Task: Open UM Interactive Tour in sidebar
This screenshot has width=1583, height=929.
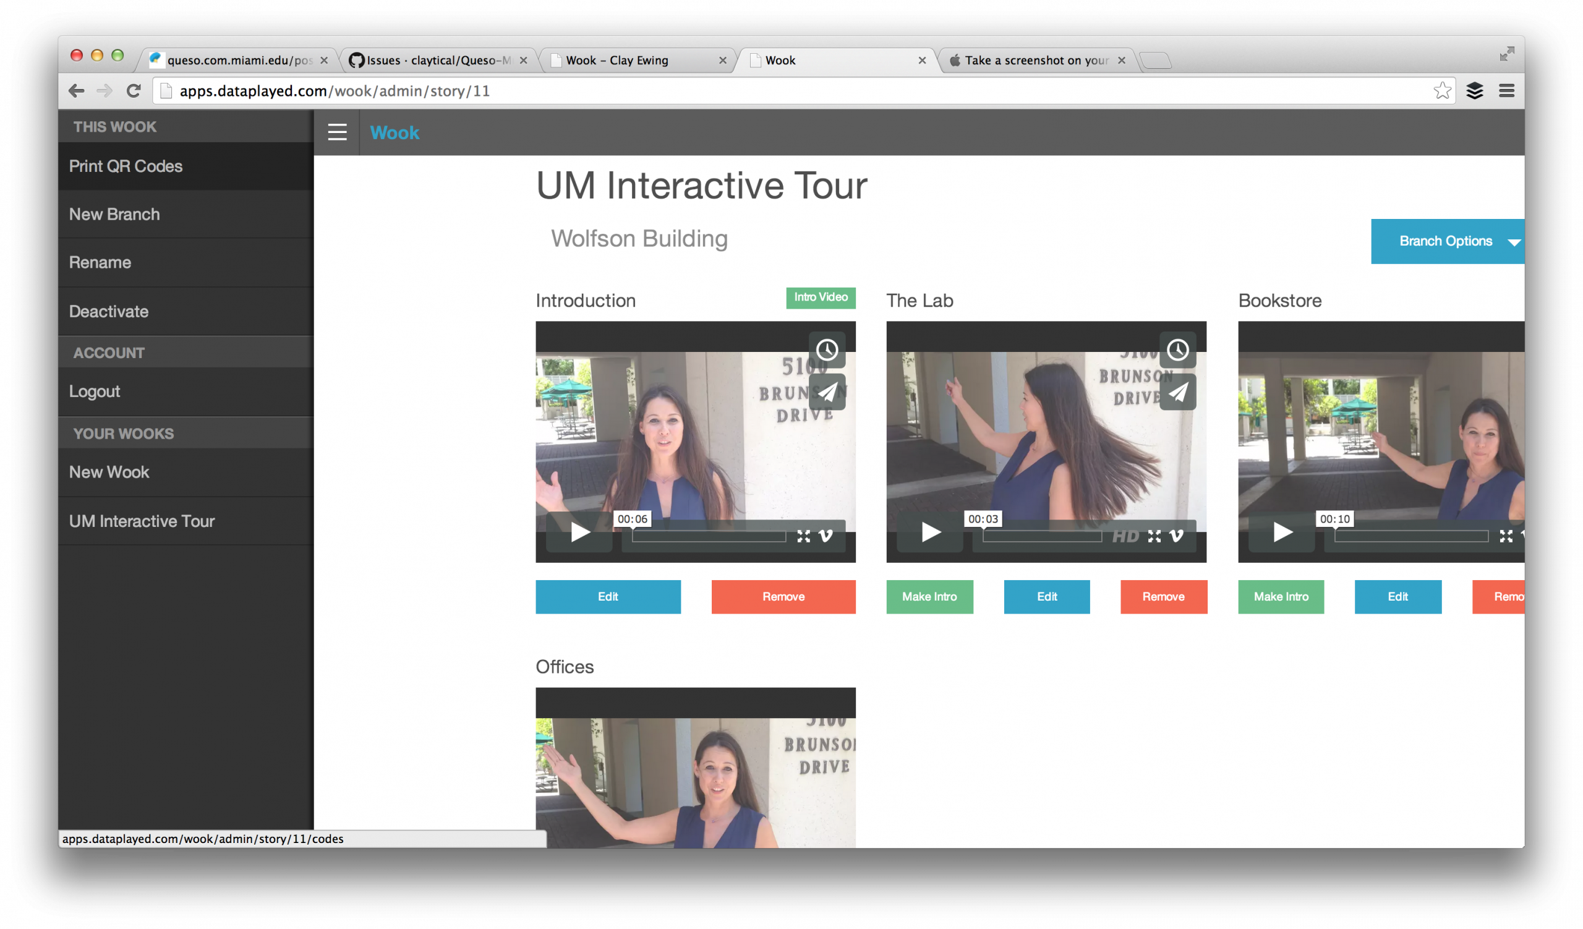Action: (x=186, y=521)
